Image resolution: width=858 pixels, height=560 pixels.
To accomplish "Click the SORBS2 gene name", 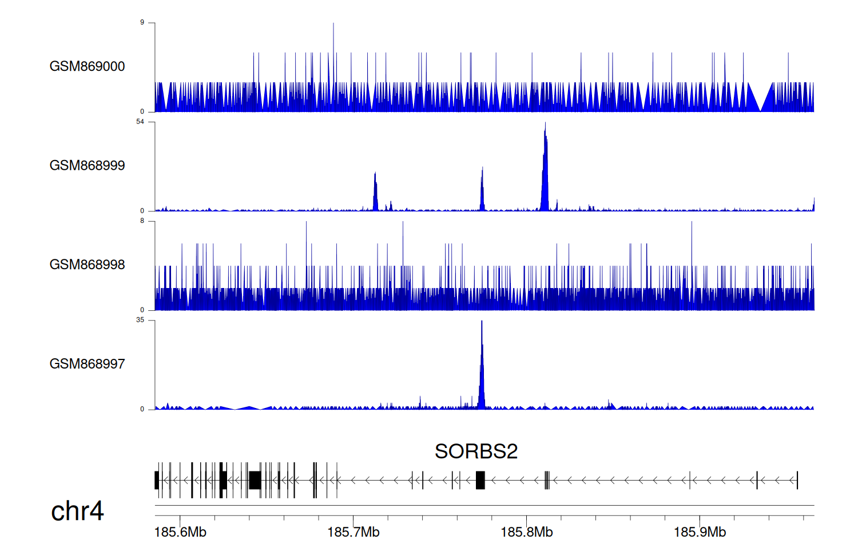I will [476, 451].
